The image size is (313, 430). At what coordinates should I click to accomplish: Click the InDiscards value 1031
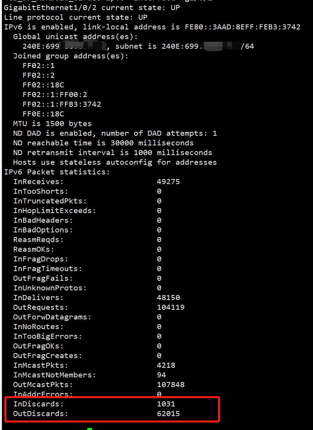(x=166, y=404)
